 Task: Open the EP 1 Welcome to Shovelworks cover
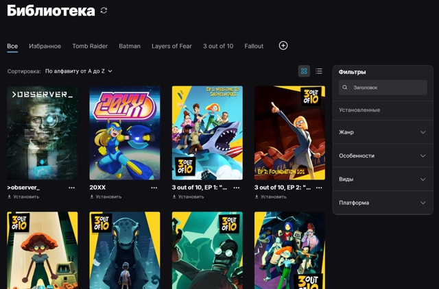coord(207,133)
